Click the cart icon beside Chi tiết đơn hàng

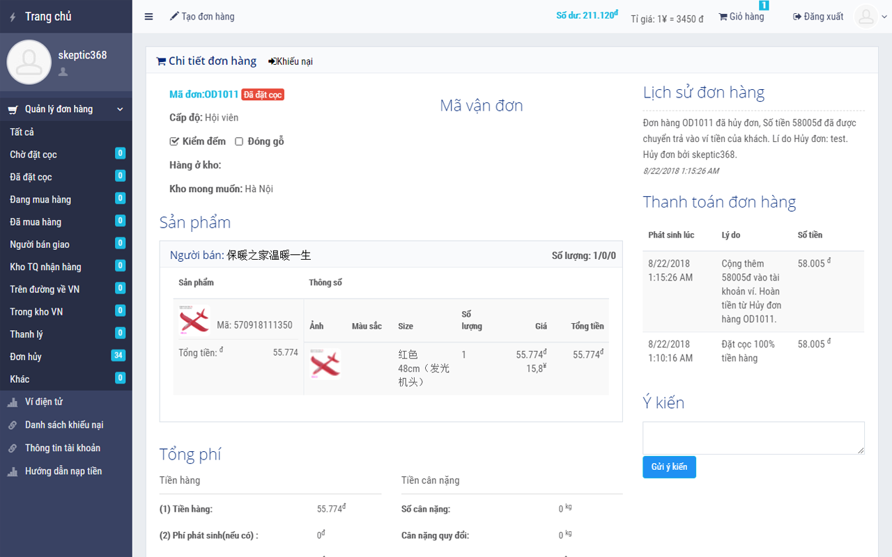[x=161, y=61]
